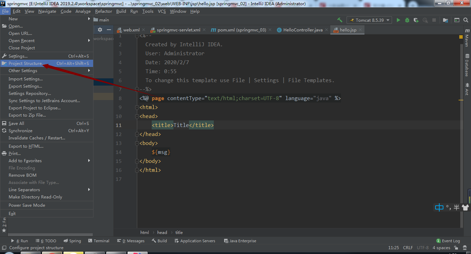Close the HelloController.java tab

pyautogui.click(x=326, y=30)
